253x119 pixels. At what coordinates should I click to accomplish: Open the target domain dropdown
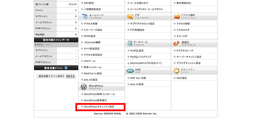tap(51, 76)
